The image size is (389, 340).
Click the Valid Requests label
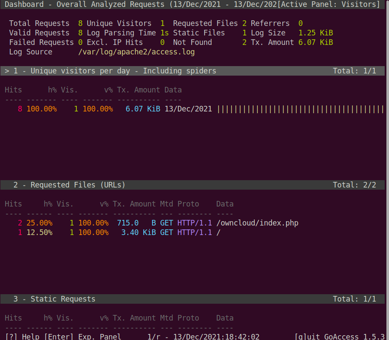(39, 33)
